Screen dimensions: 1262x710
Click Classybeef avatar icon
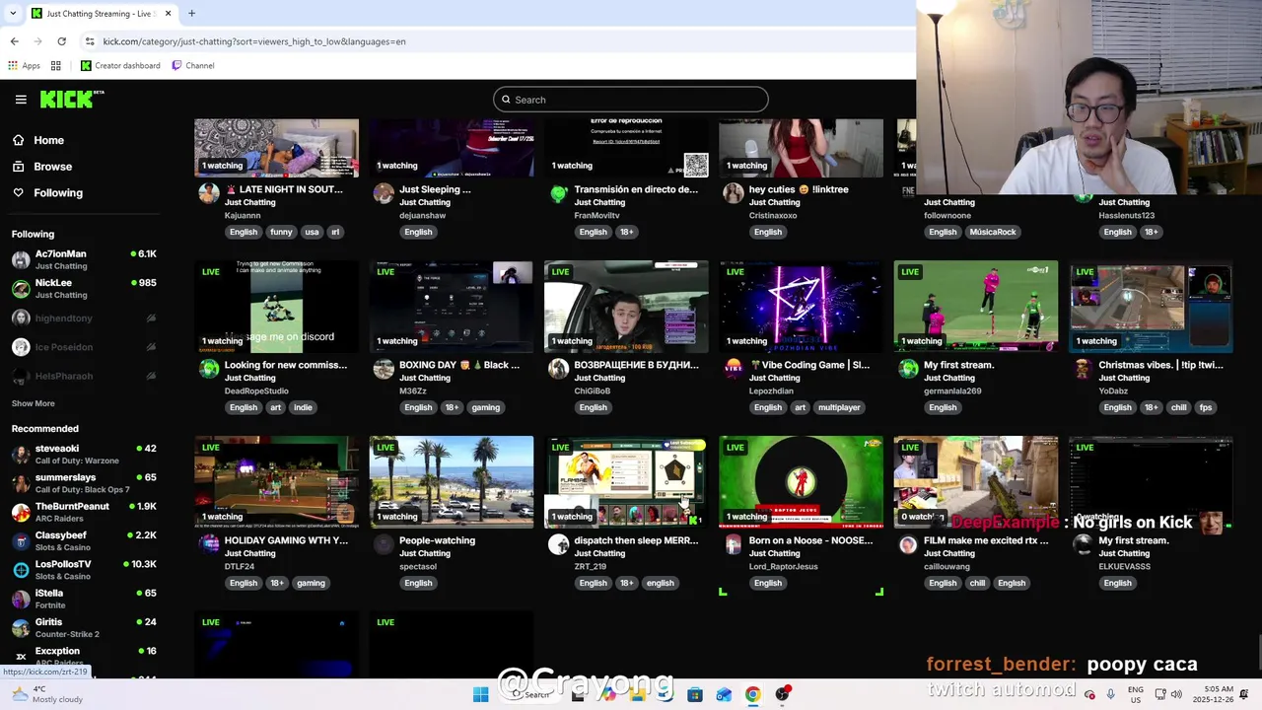[x=21, y=540]
